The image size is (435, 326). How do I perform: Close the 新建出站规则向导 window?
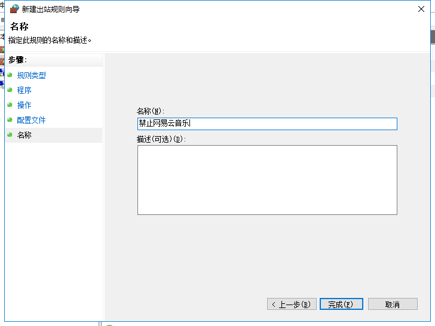coord(421,10)
